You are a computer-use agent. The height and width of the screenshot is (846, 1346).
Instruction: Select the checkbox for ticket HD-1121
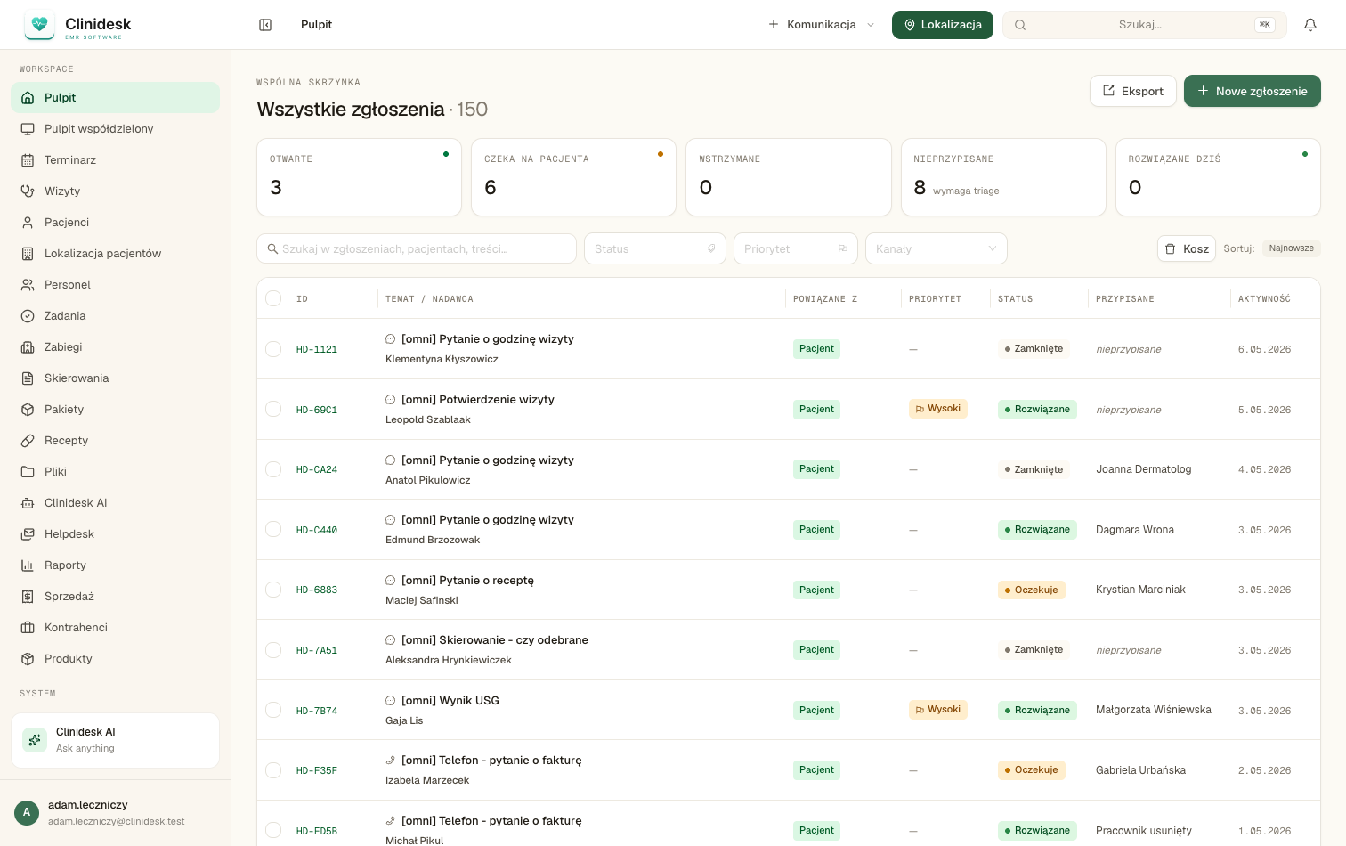point(273,349)
